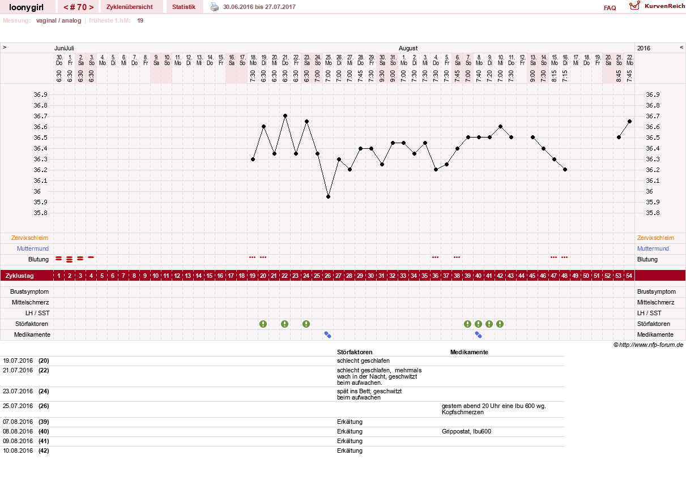The width and height of the screenshot is (686, 485).
Task: Click the 2016 year label
Action: click(644, 48)
